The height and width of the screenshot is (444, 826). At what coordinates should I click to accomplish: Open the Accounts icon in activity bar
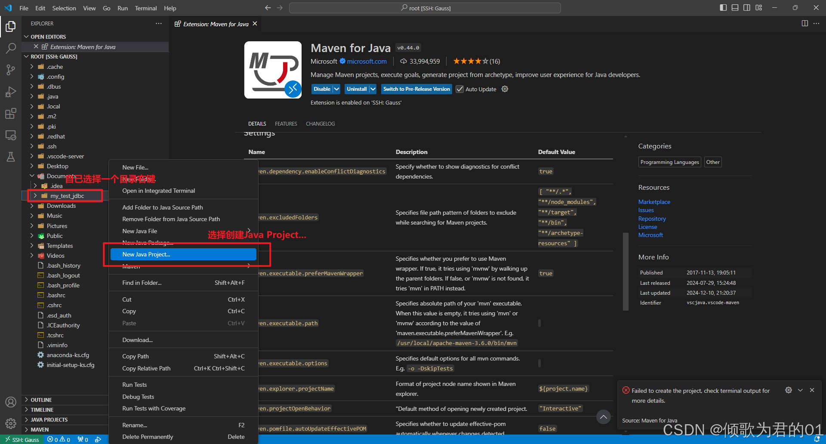(x=11, y=402)
